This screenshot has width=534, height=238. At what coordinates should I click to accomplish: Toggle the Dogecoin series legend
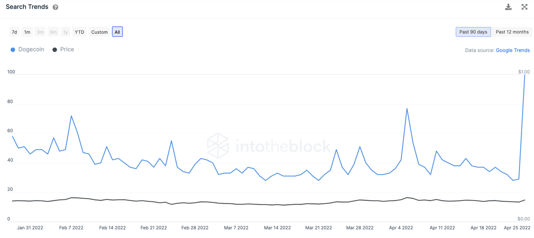[31, 50]
